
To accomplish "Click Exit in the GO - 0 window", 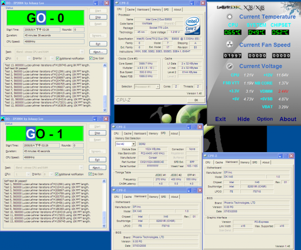I will [98, 44].
